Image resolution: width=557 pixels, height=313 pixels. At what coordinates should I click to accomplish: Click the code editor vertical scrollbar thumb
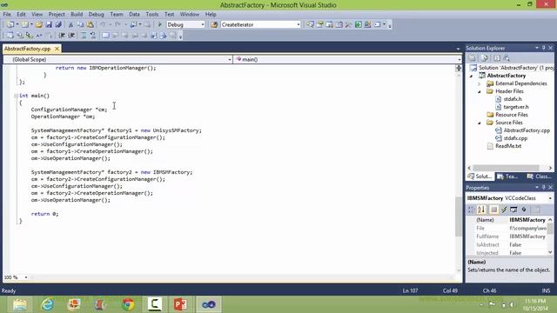pyautogui.click(x=459, y=216)
